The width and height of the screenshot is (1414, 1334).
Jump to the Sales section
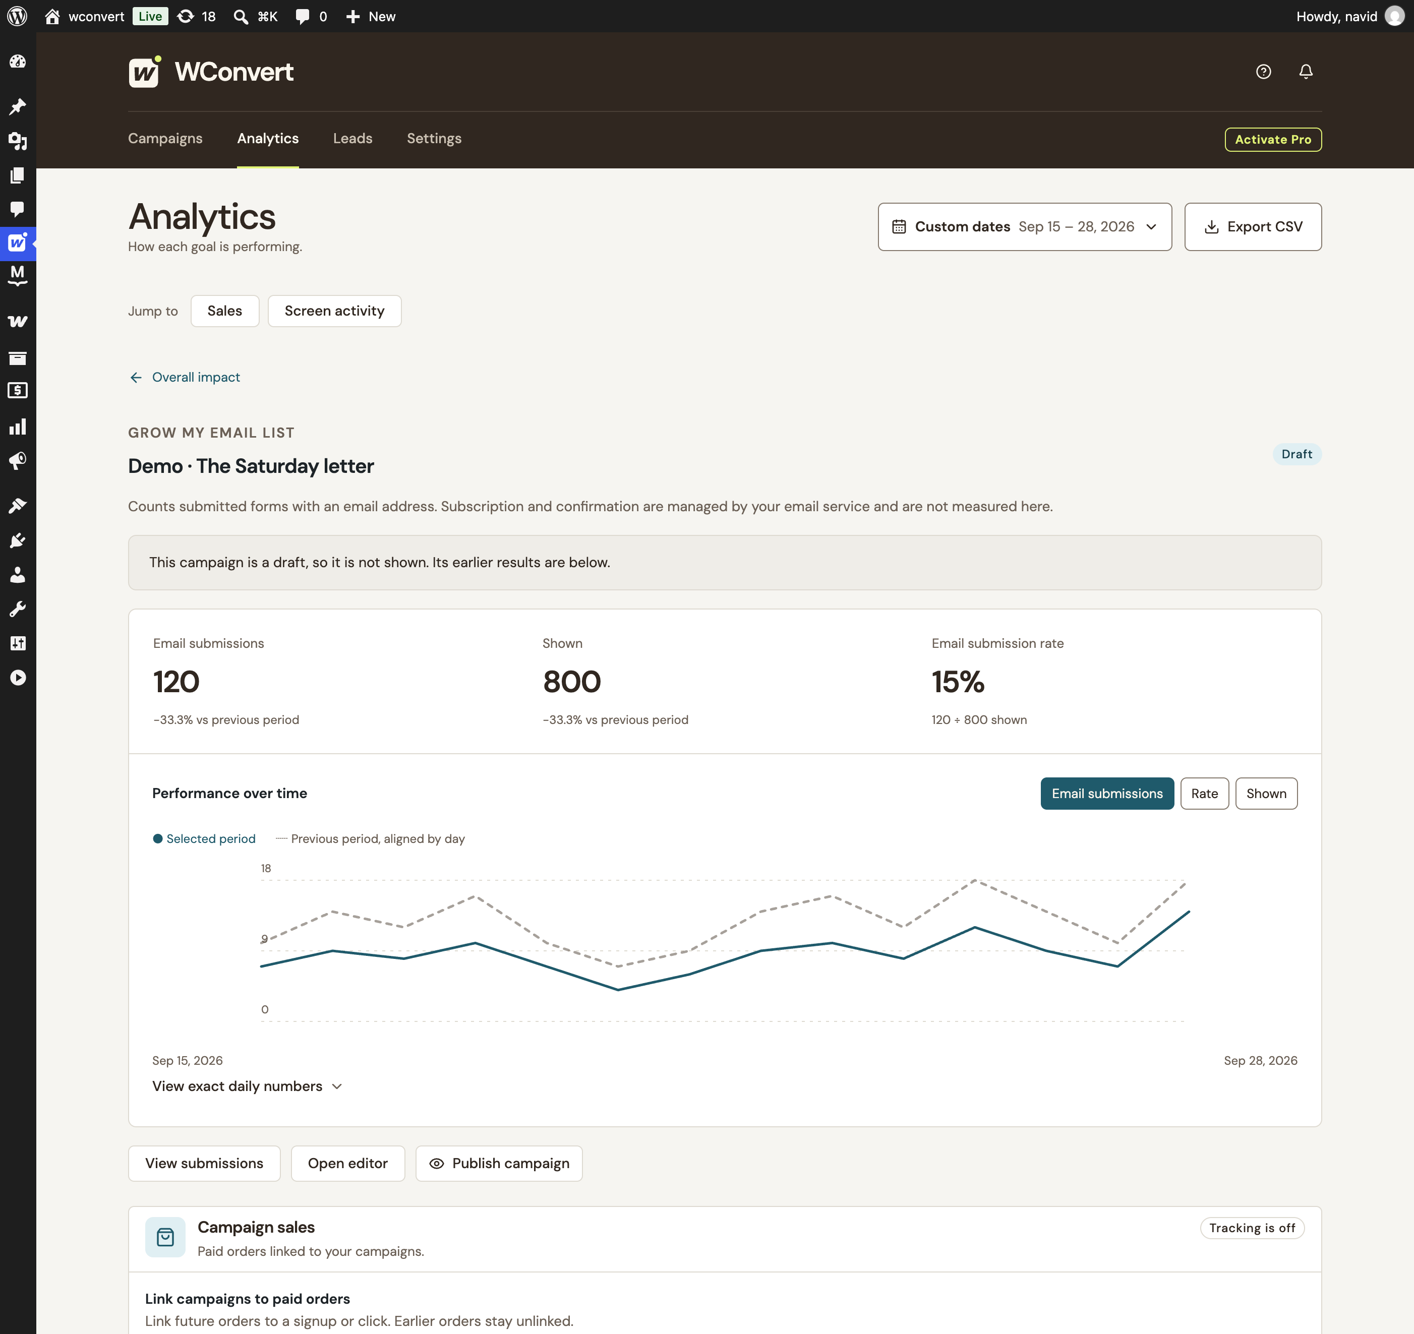pos(225,311)
